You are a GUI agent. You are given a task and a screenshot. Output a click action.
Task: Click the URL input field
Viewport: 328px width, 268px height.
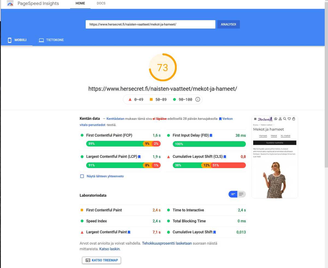coord(150,24)
